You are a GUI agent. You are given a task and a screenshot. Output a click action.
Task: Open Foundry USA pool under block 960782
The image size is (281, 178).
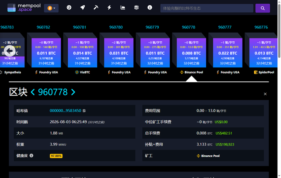pyautogui.click(x=47, y=72)
